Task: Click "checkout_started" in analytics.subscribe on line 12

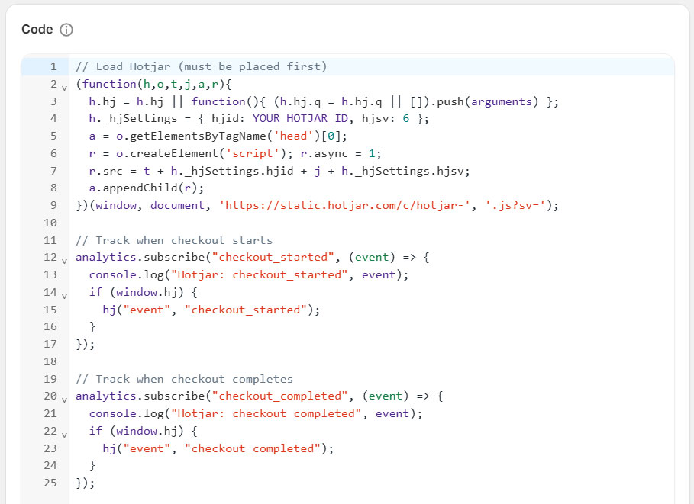Action: (273, 257)
